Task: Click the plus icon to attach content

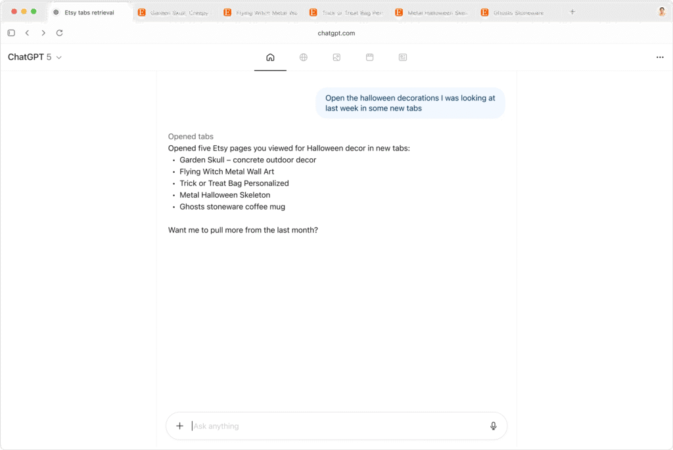Action: coord(179,426)
